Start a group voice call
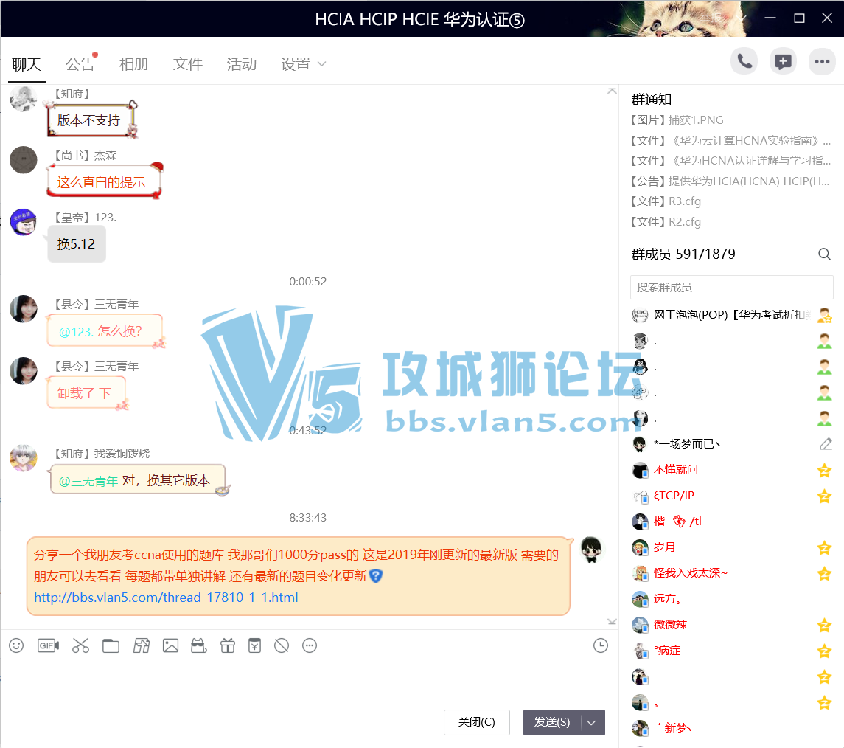 pyautogui.click(x=744, y=61)
